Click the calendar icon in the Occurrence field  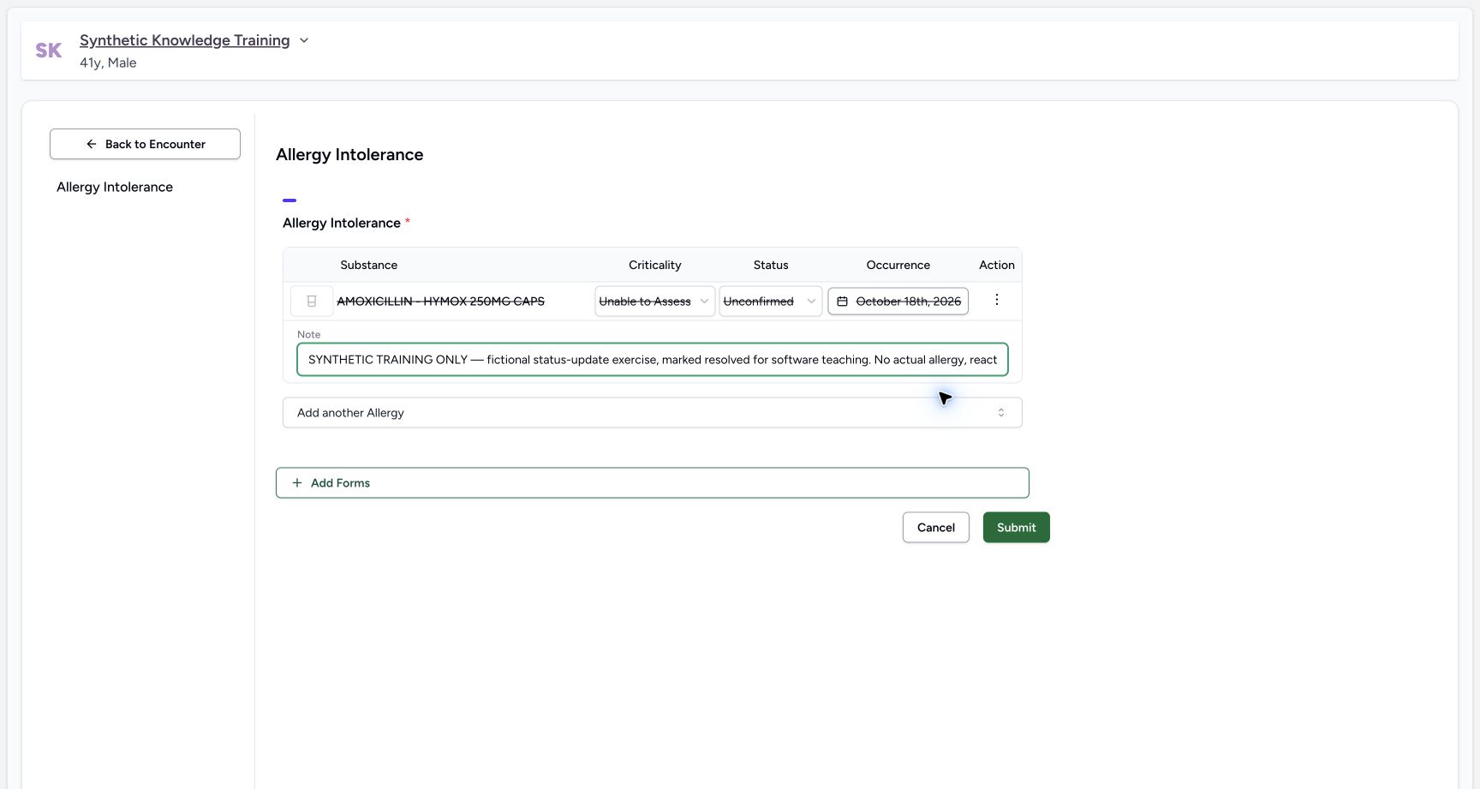843,302
